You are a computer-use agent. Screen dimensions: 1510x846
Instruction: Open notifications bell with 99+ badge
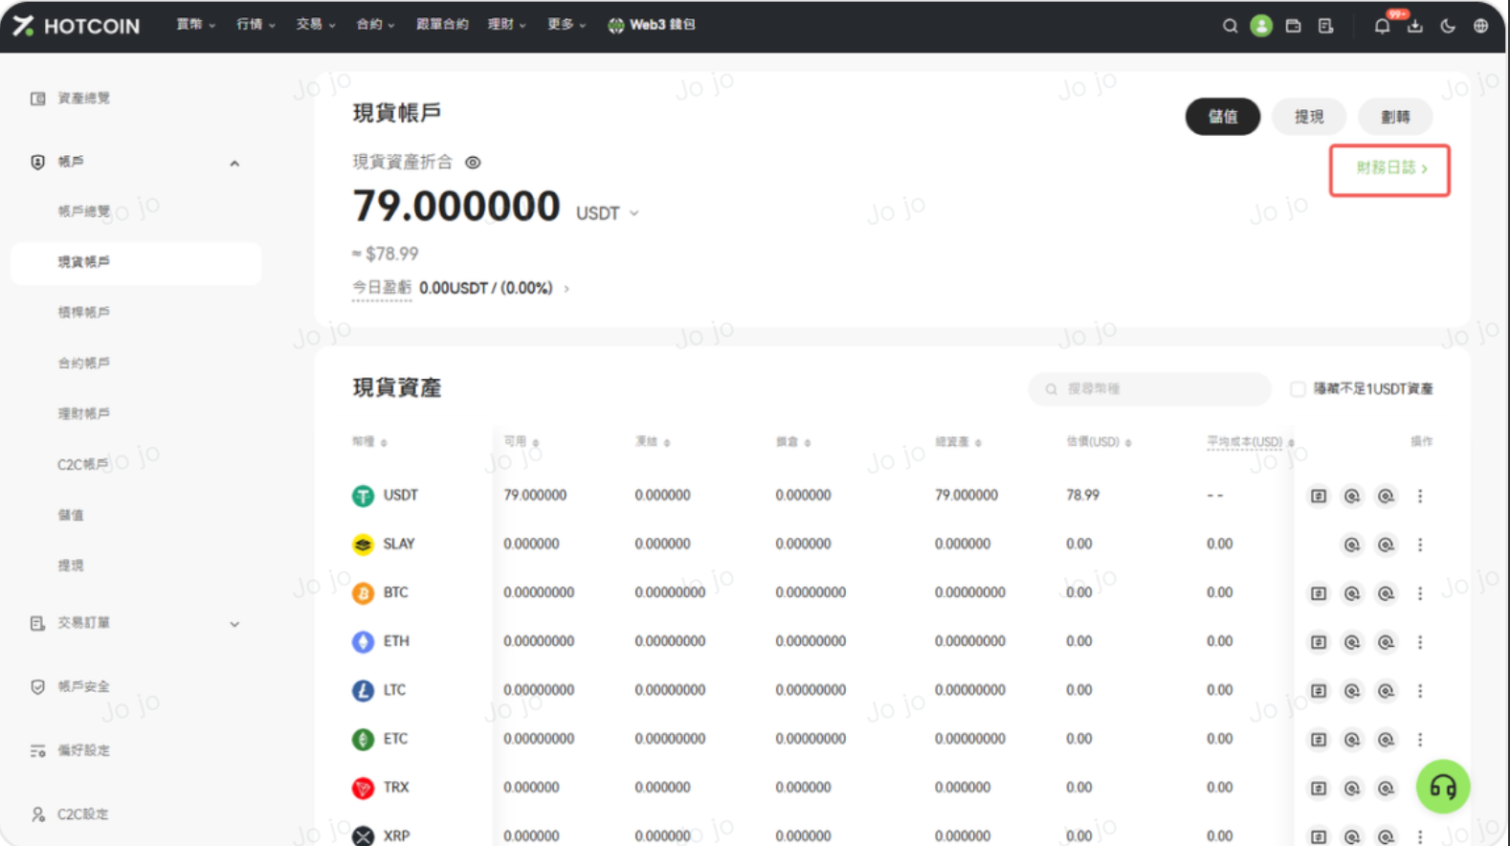[x=1382, y=26]
